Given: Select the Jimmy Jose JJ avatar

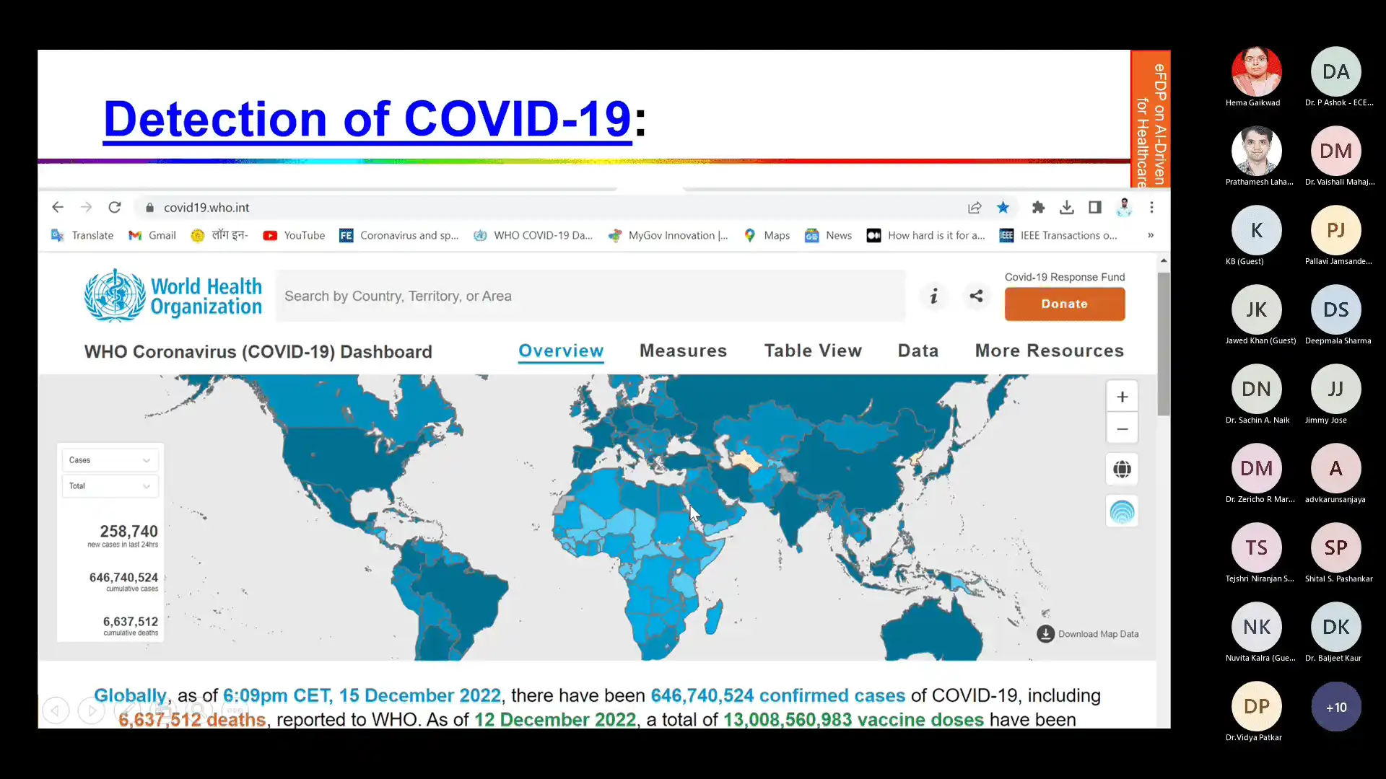Looking at the screenshot, I should (x=1335, y=389).
